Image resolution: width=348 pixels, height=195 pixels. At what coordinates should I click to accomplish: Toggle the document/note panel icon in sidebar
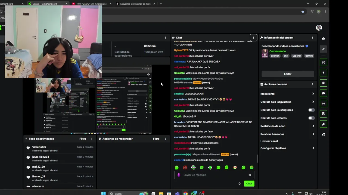323,83
